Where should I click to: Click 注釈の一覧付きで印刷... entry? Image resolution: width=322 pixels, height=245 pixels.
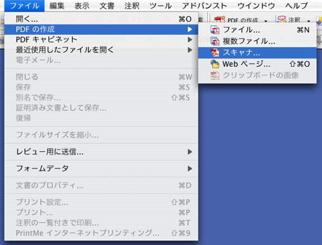101,222
